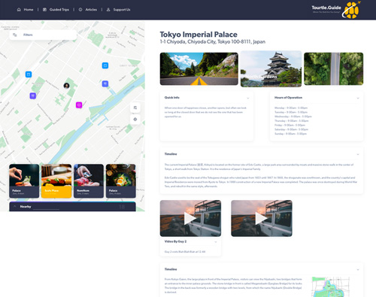The height and width of the screenshot is (297, 376).
Task: Expand the Nearby panel with the arrow
Action: pos(15,207)
